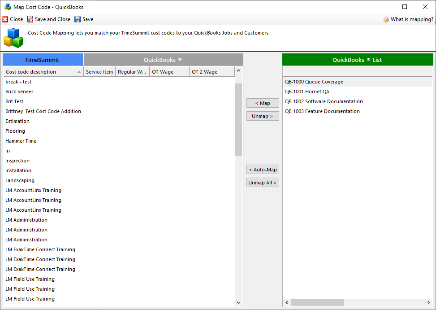Click the OT Wage column header

[x=168, y=72]
